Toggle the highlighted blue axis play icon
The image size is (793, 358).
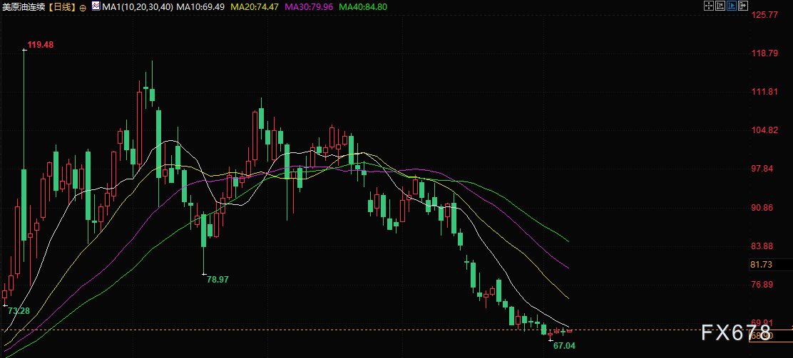point(732,6)
